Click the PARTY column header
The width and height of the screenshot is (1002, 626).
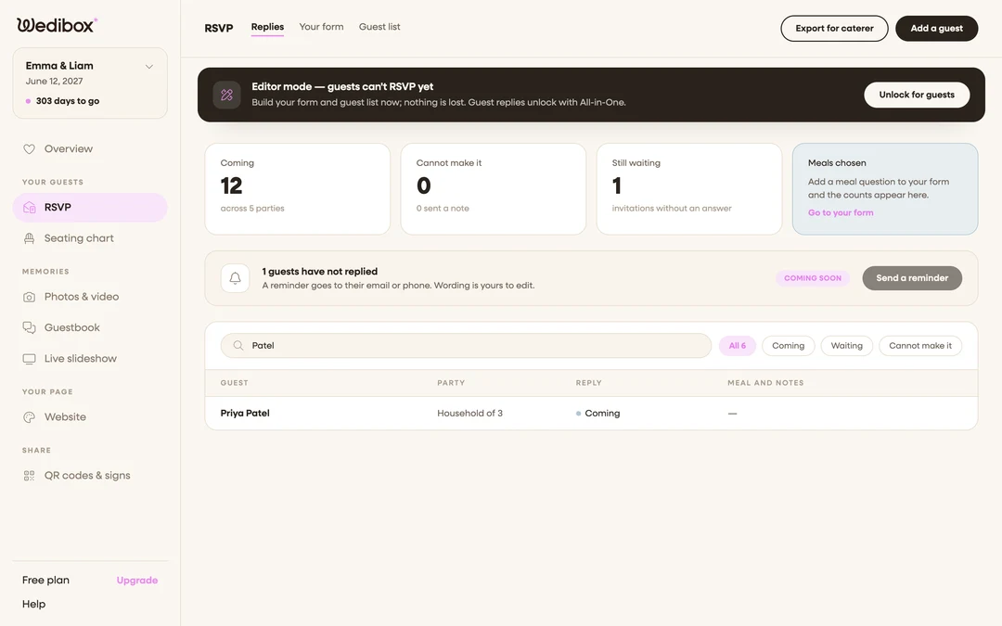(x=451, y=383)
